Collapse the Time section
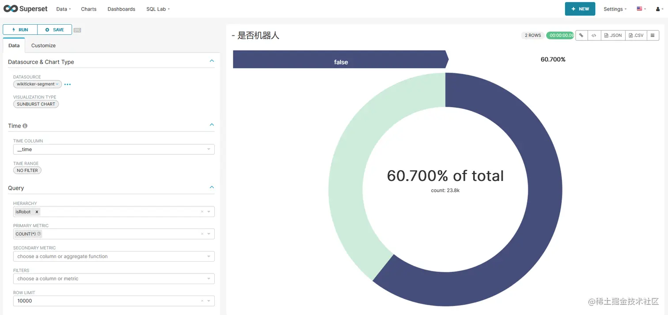This screenshot has width=668, height=315. click(x=212, y=125)
